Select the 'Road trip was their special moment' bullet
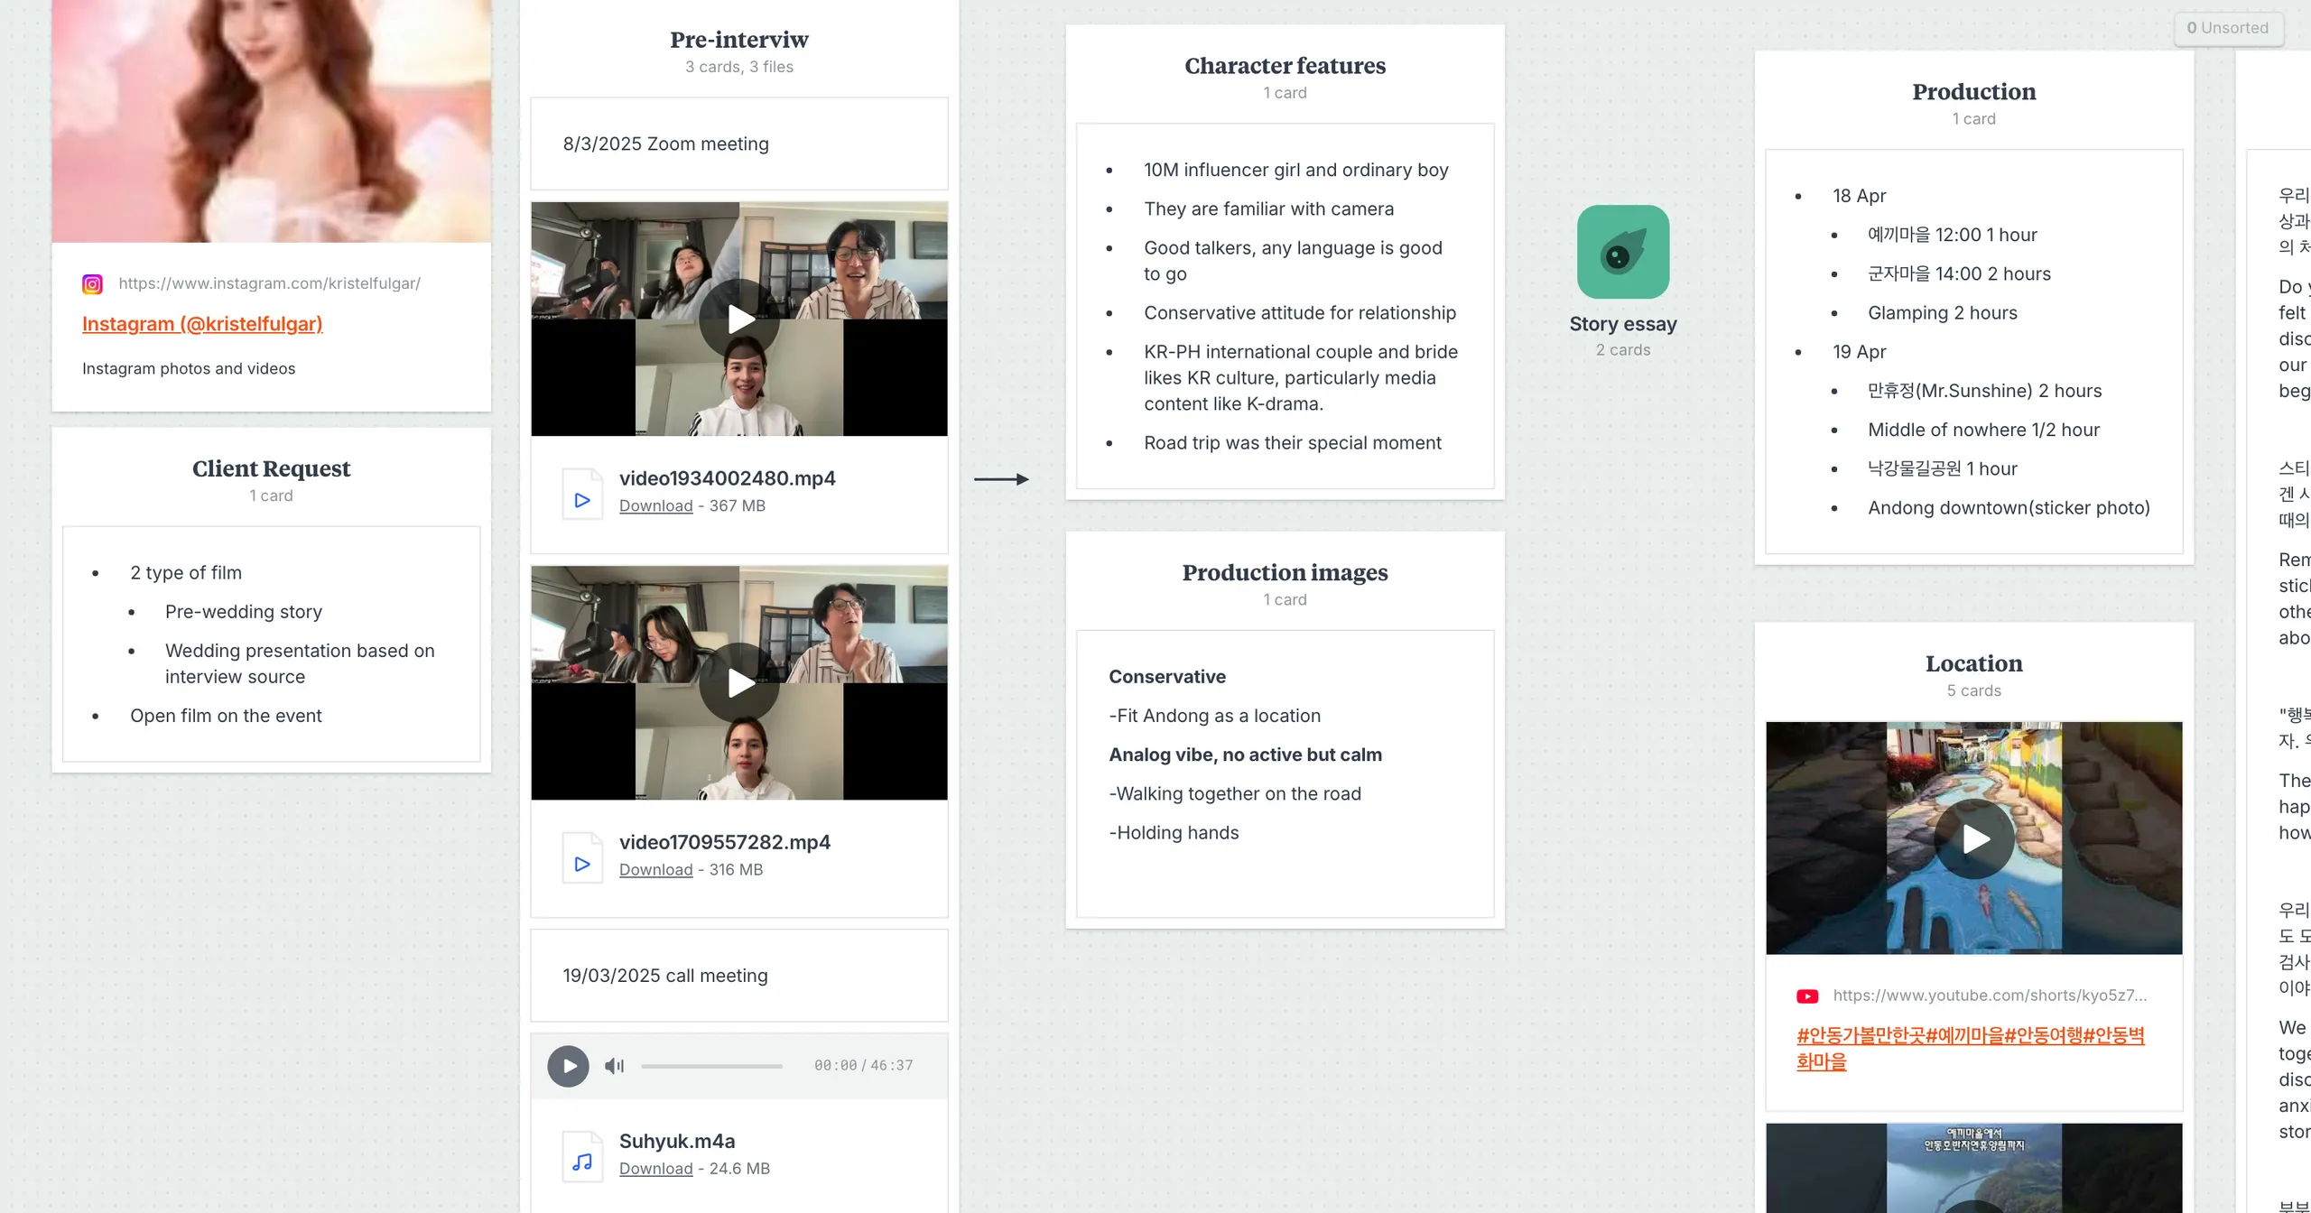This screenshot has height=1213, width=2311. click(1292, 443)
